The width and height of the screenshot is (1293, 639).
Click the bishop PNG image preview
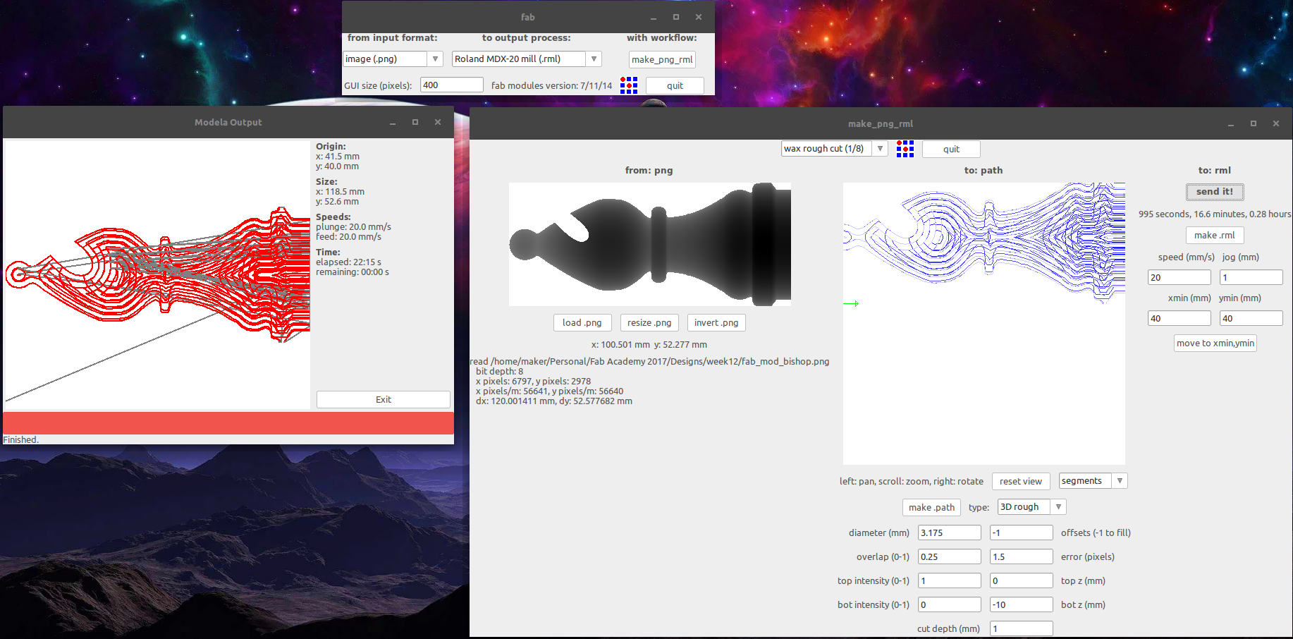click(650, 244)
